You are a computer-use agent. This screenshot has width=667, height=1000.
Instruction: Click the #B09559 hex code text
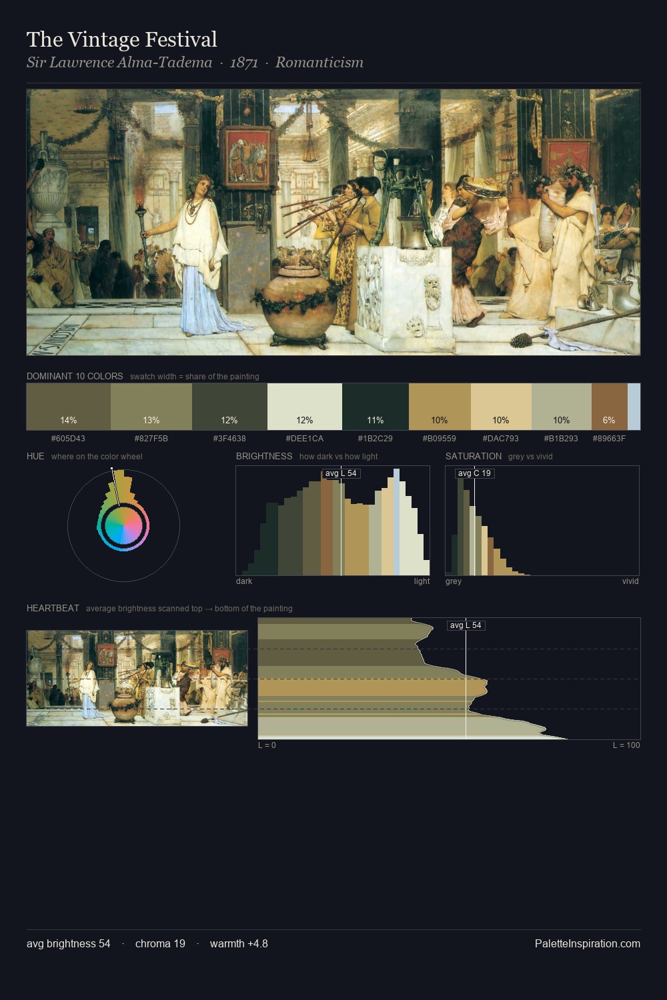point(440,439)
